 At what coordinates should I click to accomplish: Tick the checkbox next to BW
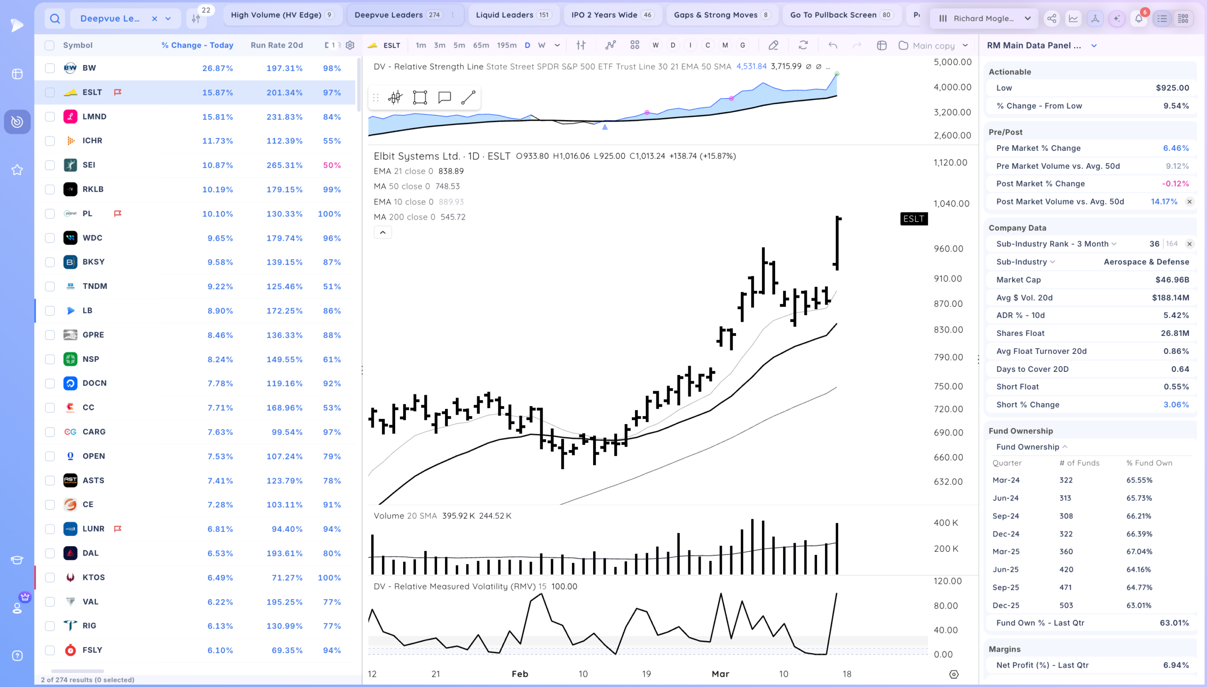point(50,68)
